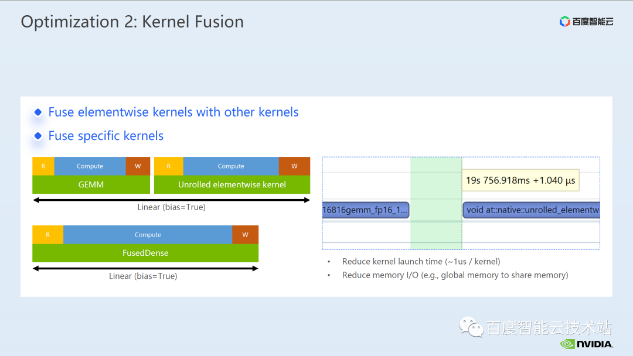Viewport: 633px width, 356px height.
Task: Select the bullet beside 'Fuse elementwise kernels'
Action: [x=38, y=112]
